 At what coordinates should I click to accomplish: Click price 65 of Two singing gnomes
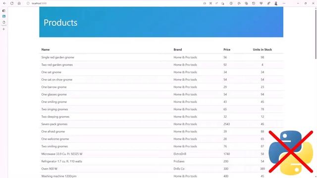pyautogui.click(x=225, y=109)
